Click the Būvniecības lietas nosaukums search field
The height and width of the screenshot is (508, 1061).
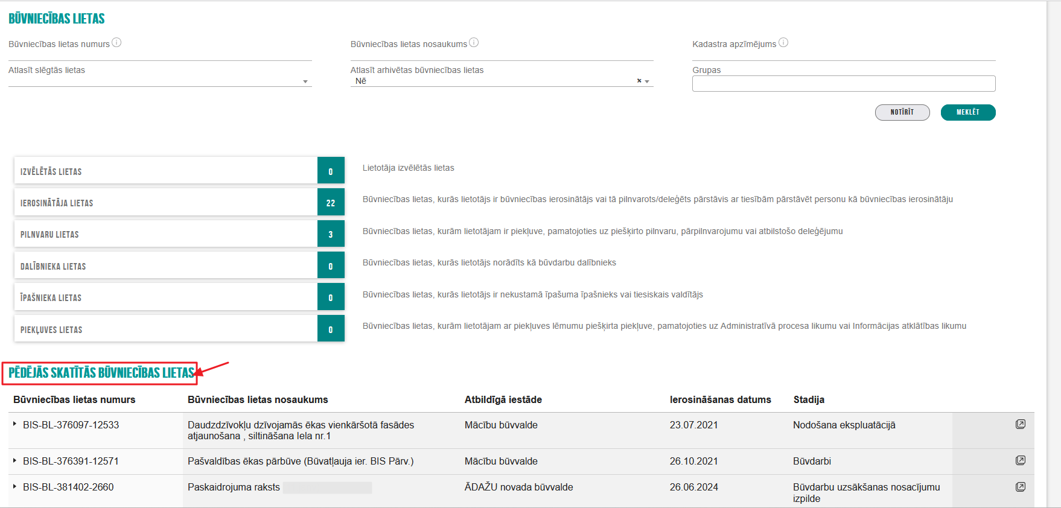tap(502, 54)
